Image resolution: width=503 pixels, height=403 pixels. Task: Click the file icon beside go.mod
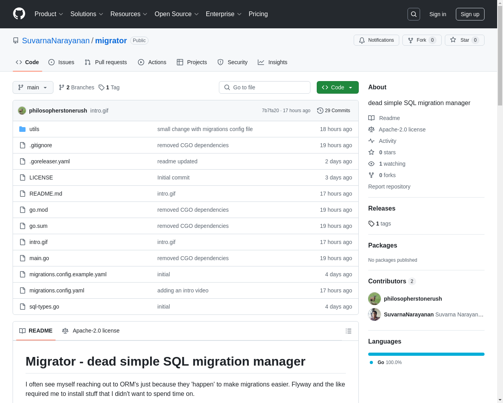pos(22,210)
